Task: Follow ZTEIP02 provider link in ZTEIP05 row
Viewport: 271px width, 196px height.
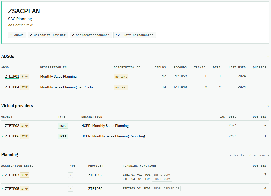Action: coord(95,189)
